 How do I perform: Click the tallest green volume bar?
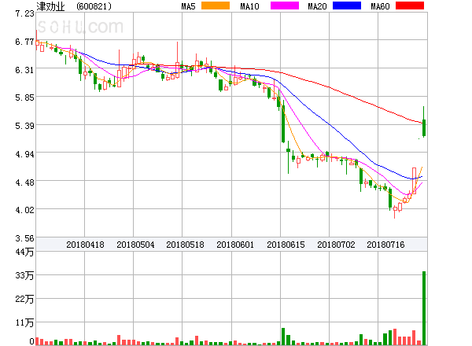pos(424,308)
